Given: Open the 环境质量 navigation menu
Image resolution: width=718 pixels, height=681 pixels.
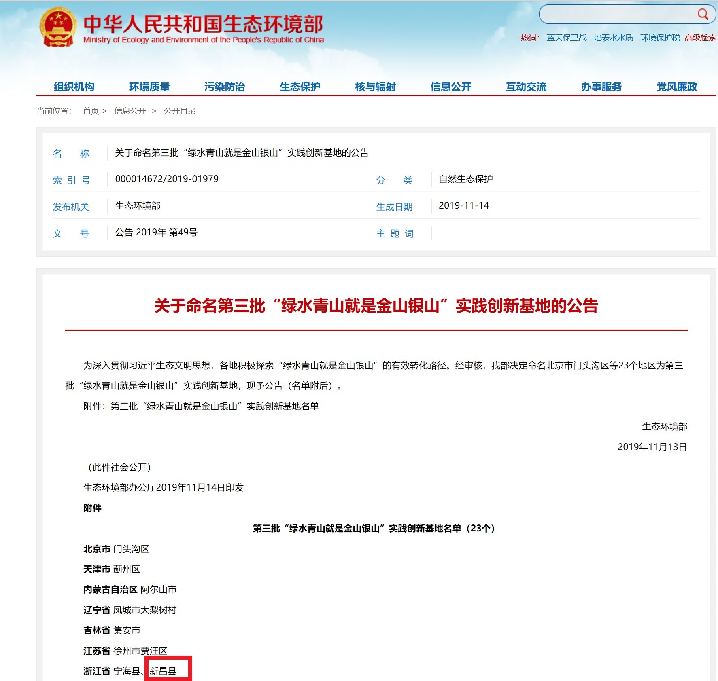Looking at the screenshot, I should coord(149,87).
